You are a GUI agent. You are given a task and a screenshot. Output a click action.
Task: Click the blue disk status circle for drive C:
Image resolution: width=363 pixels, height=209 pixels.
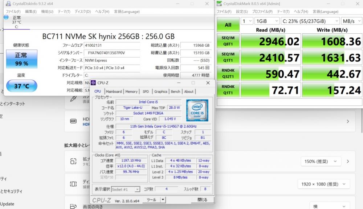pyautogui.click(x=6, y=17)
